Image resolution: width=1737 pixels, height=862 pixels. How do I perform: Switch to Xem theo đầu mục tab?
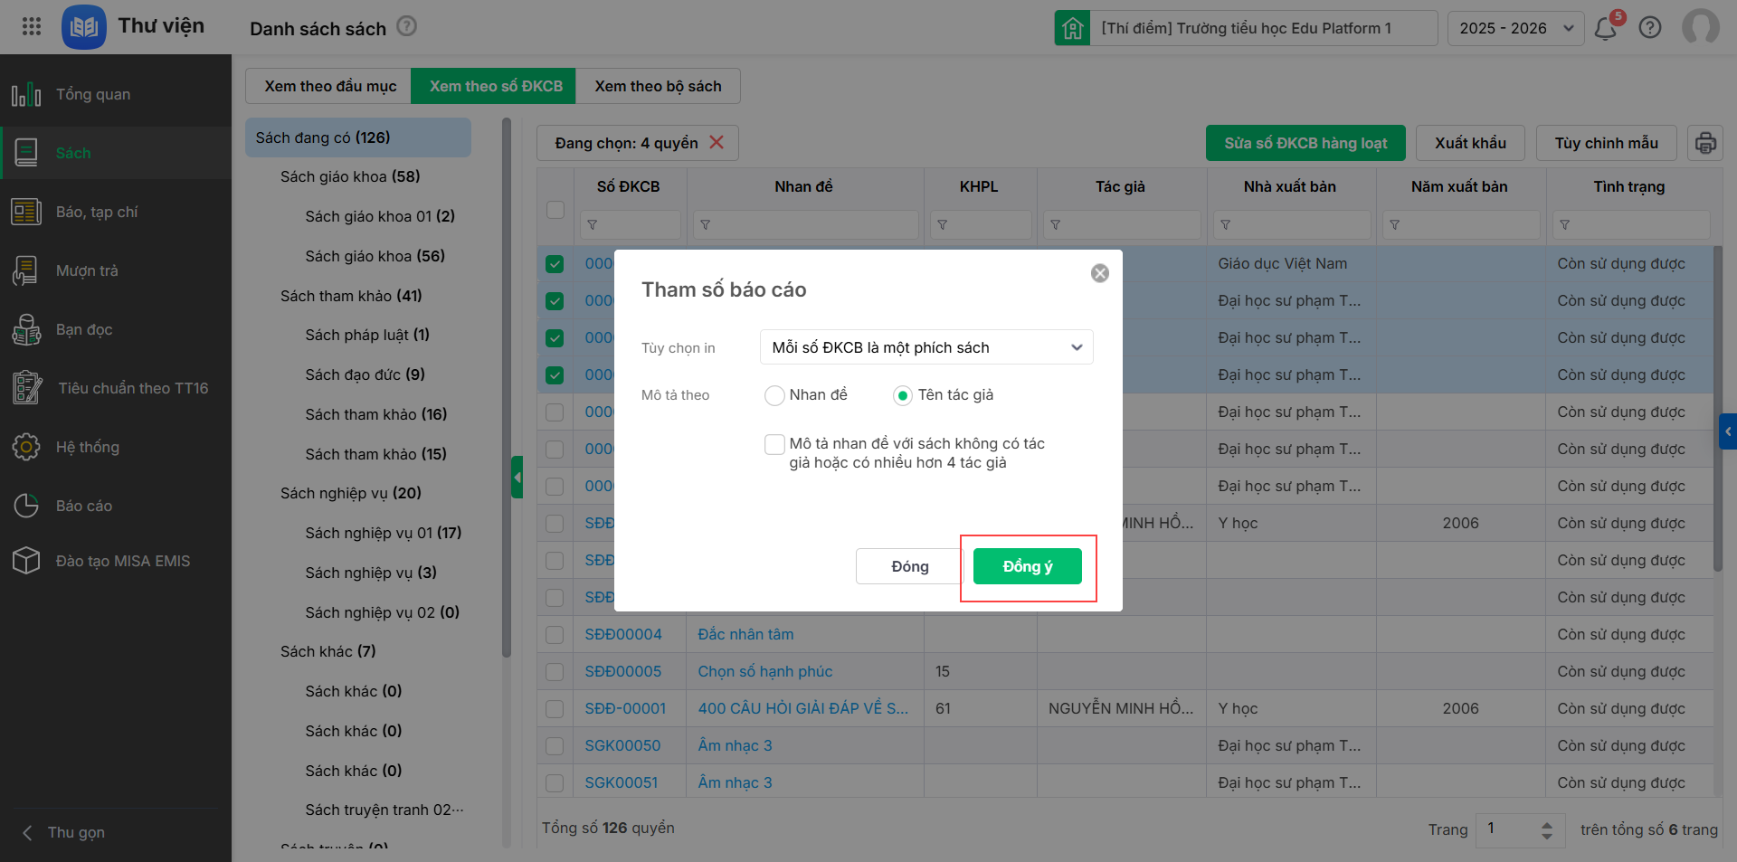(330, 86)
